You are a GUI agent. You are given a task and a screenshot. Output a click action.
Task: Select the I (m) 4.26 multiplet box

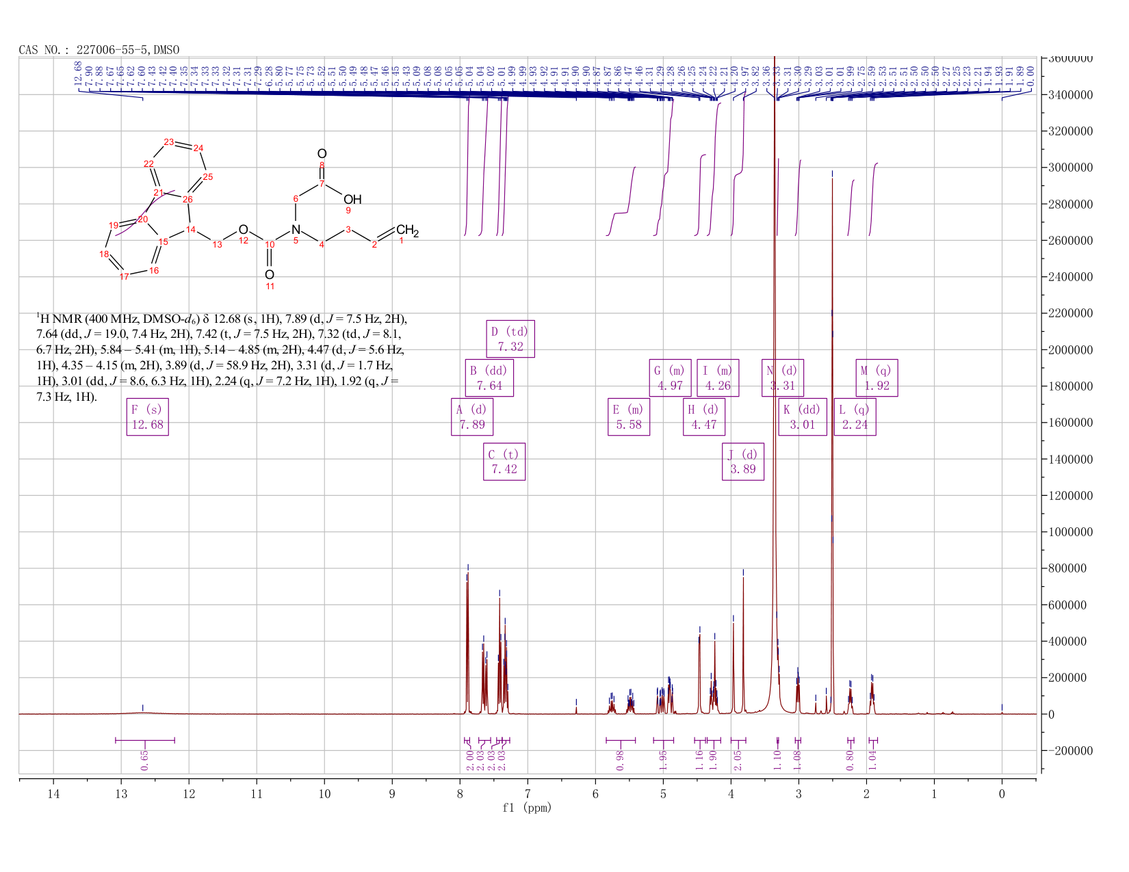point(718,378)
